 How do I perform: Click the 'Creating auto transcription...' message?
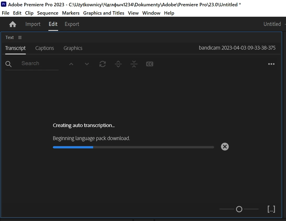pos(84,126)
